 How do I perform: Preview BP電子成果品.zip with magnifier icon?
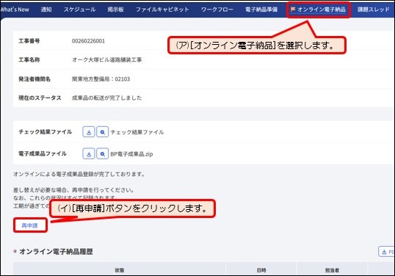tap(103, 154)
